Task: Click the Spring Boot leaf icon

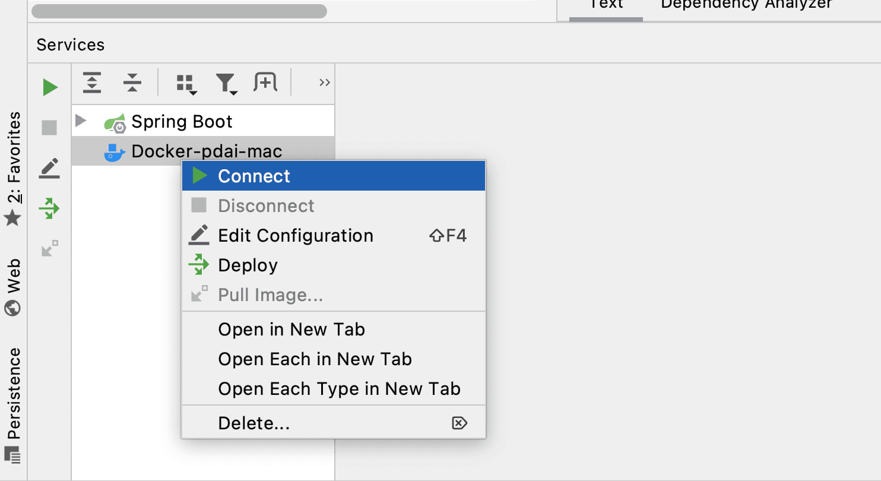Action: pyautogui.click(x=115, y=122)
